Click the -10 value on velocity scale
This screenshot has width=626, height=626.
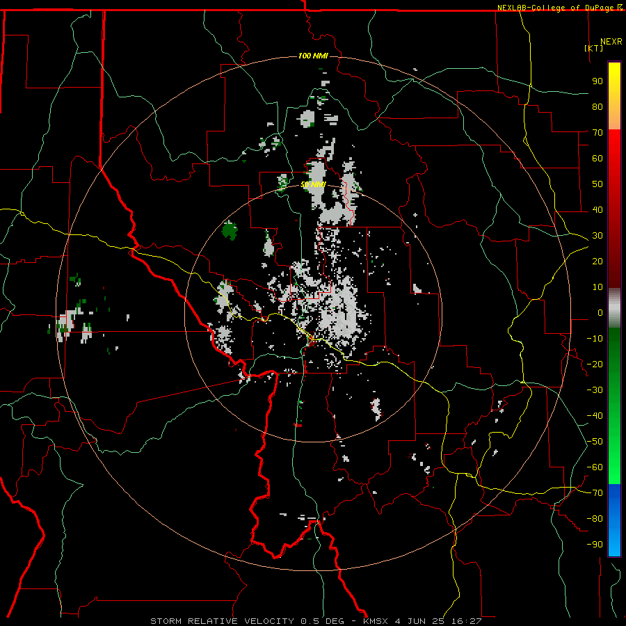(595, 339)
